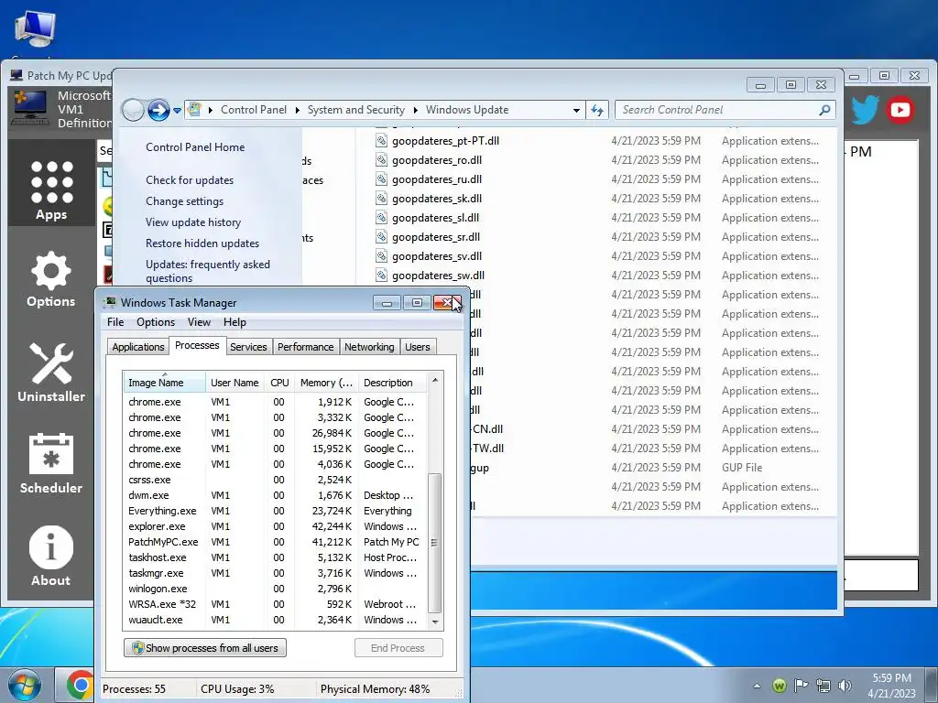Viewport: 938px width, 703px height.
Task: Click the goopdateres_pt-PT.dll file icon
Action: click(381, 140)
